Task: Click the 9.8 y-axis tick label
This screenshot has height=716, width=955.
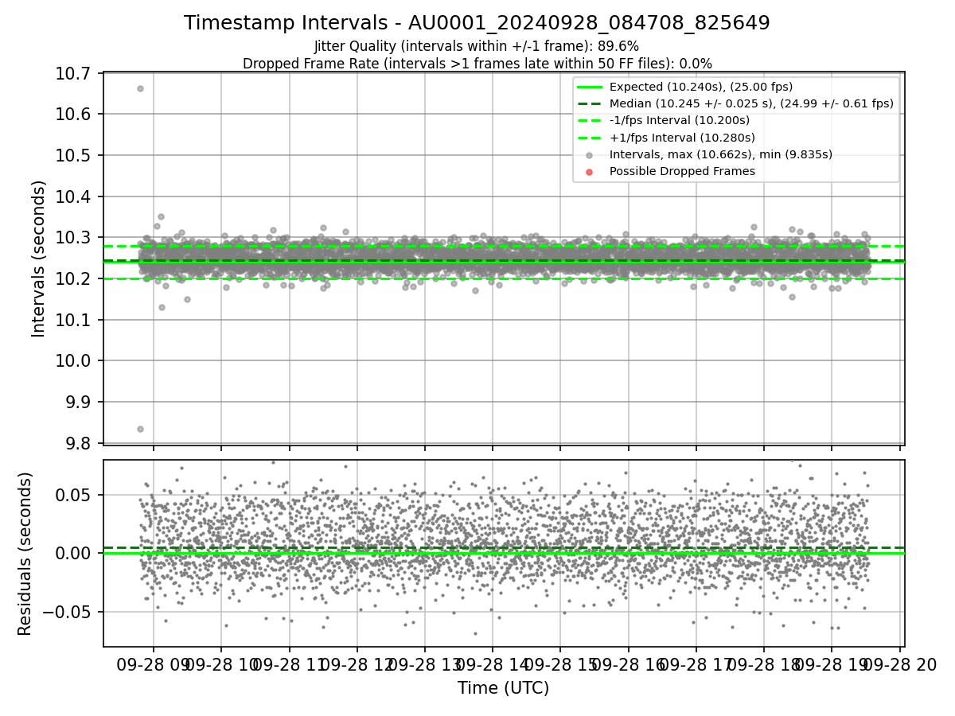Action: 80,443
